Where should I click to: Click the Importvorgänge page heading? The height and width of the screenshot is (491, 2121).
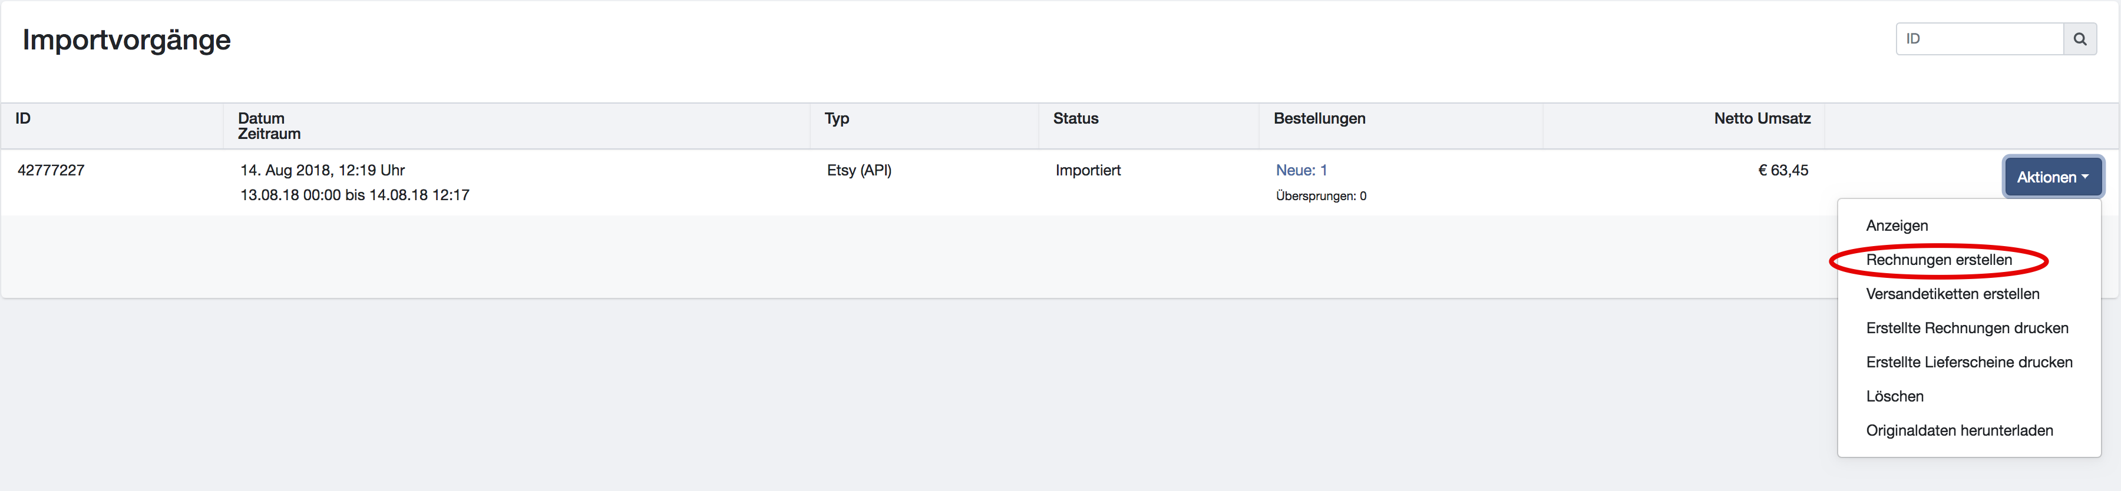point(127,40)
